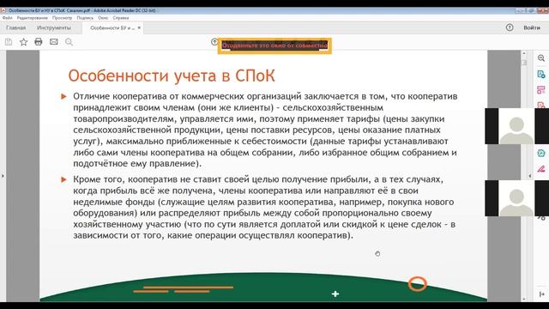This screenshot has height=309, width=549.
Task: Click the vertical scrollbar down arrow
Action: 524,299
